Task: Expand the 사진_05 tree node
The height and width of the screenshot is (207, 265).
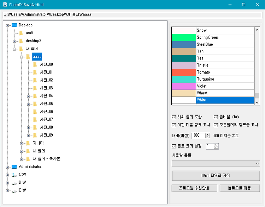Action: click(x=28, y=104)
